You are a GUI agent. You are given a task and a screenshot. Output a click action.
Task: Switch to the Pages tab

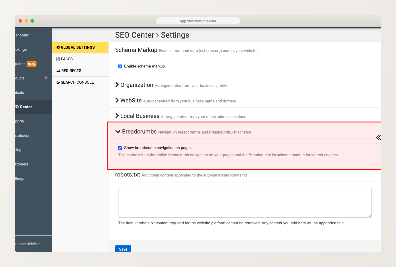click(x=66, y=59)
